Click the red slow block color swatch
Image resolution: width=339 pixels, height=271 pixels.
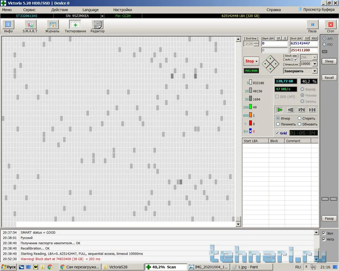[x=251, y=123]
